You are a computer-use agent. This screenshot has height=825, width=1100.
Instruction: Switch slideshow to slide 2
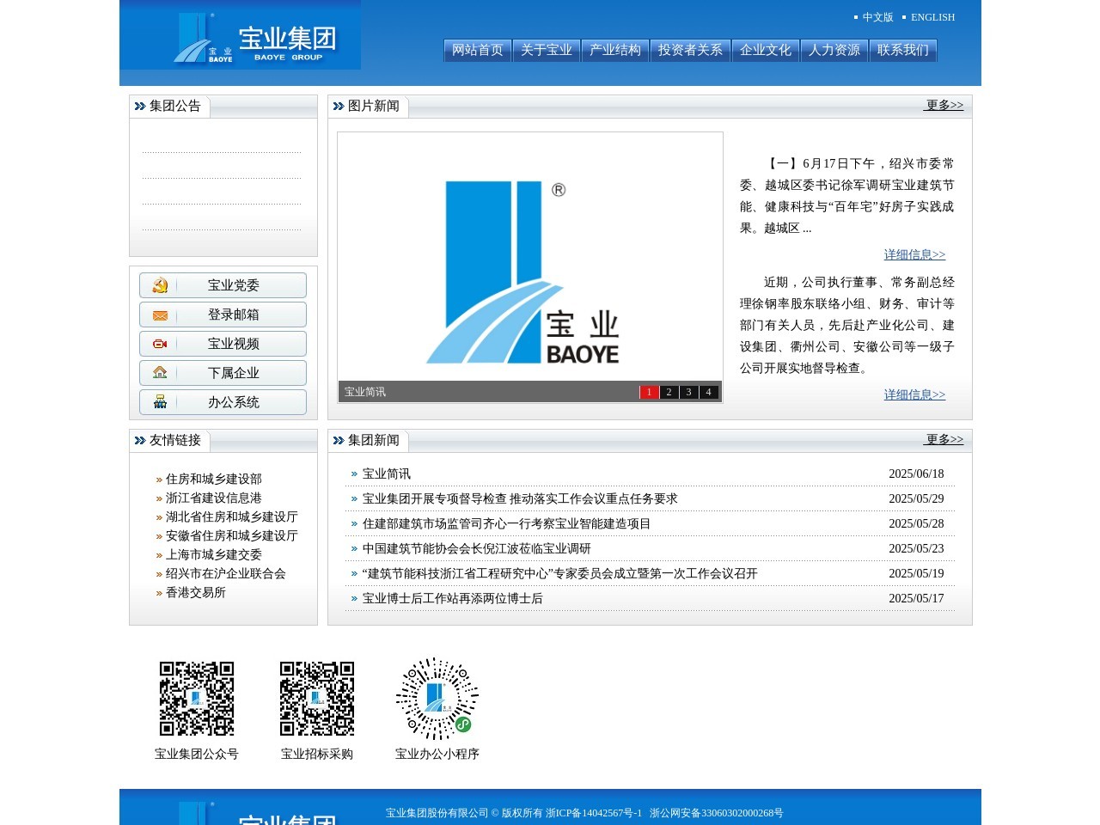coord(669,392)
